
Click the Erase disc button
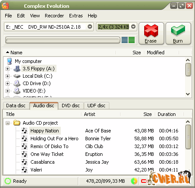151,33
